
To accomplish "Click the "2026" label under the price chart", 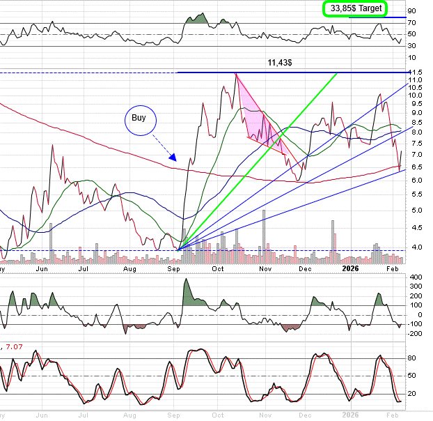I will pos(351,268).
